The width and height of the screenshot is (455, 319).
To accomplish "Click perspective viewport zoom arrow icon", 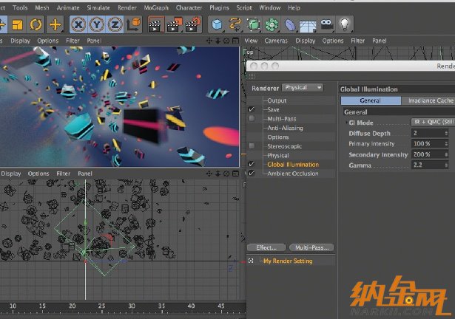I will tap(218, 41).
